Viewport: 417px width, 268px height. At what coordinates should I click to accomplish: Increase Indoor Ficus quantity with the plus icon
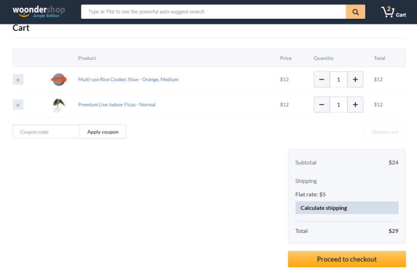click(355, 105)
